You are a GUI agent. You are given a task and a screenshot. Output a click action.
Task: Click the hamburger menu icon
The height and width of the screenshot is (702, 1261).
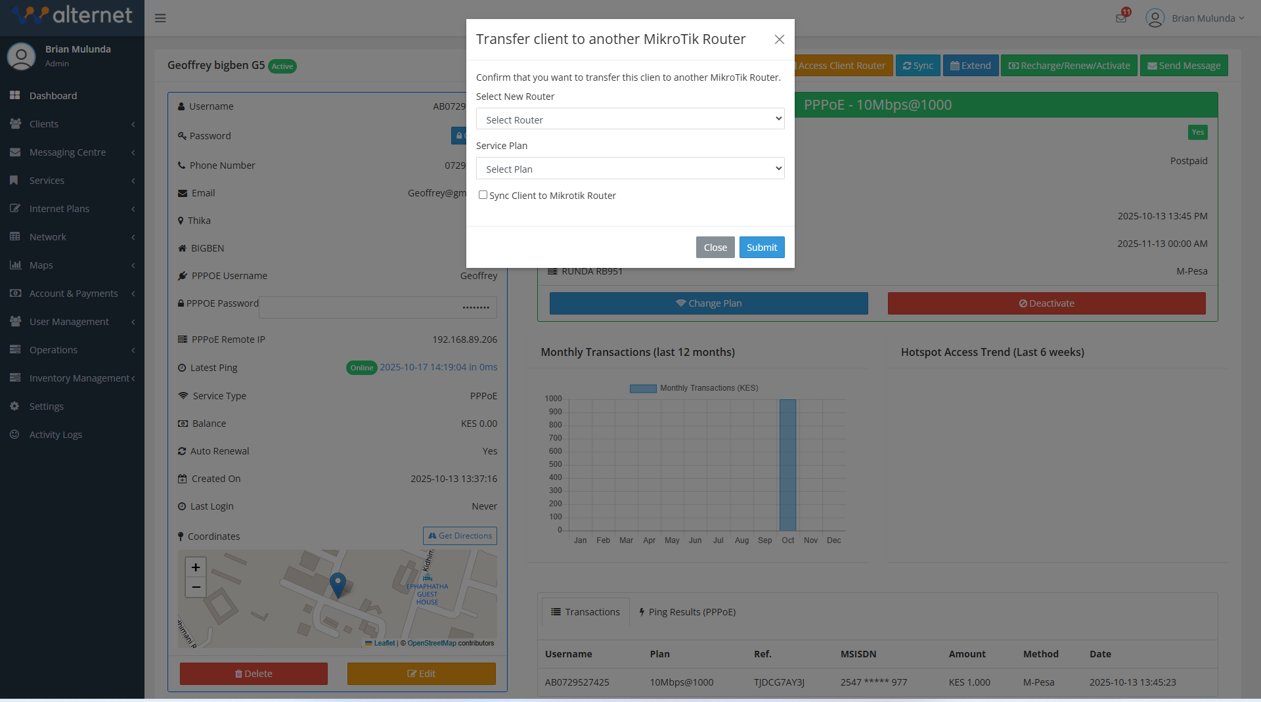[x=160, y=18]
